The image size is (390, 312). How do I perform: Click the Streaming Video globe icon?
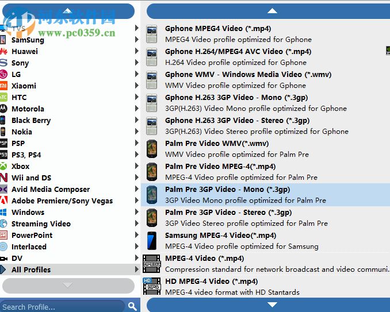(3, 224)
